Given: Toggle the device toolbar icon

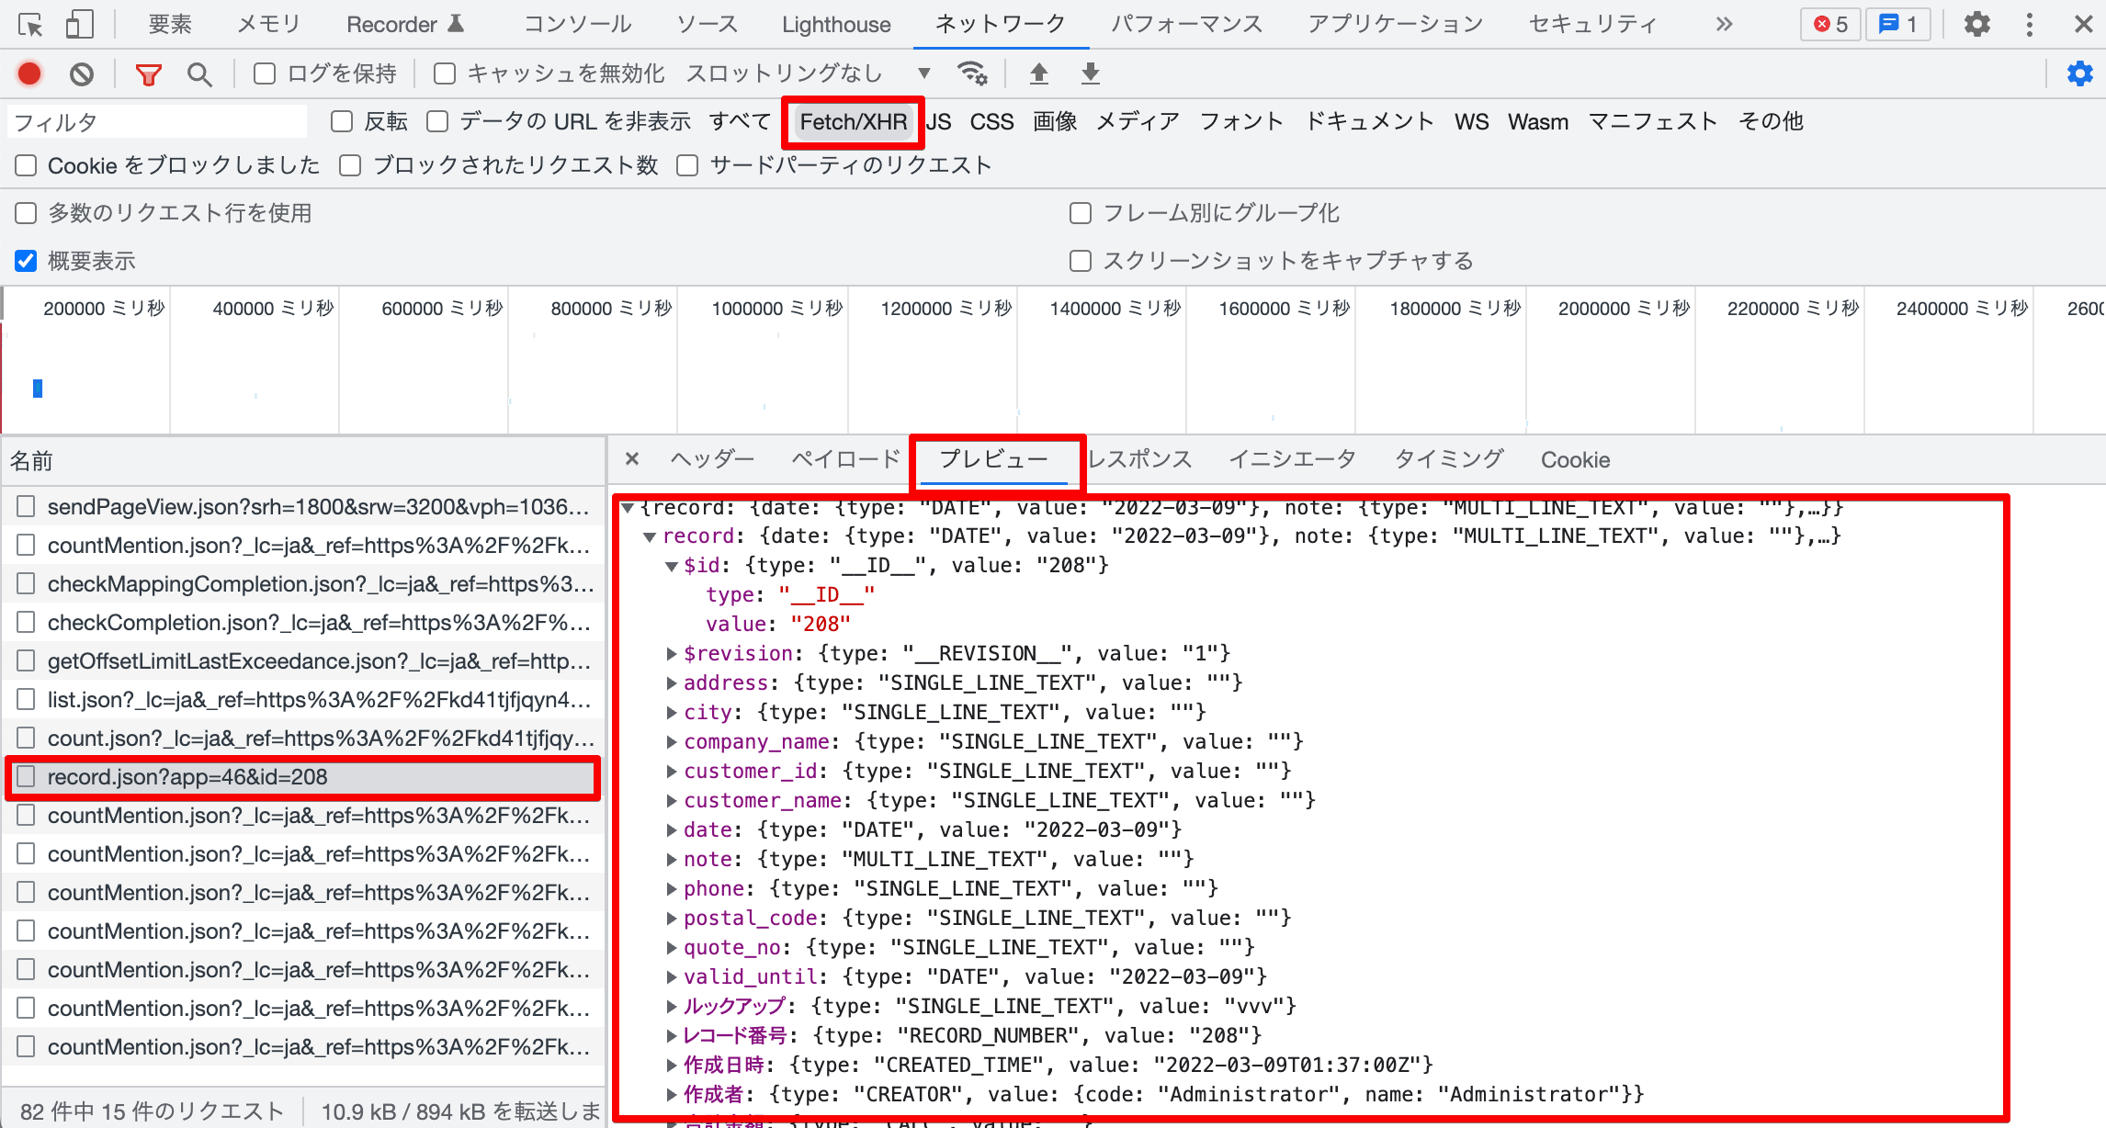Looking at the screenshot, I should tap(80, 25).
